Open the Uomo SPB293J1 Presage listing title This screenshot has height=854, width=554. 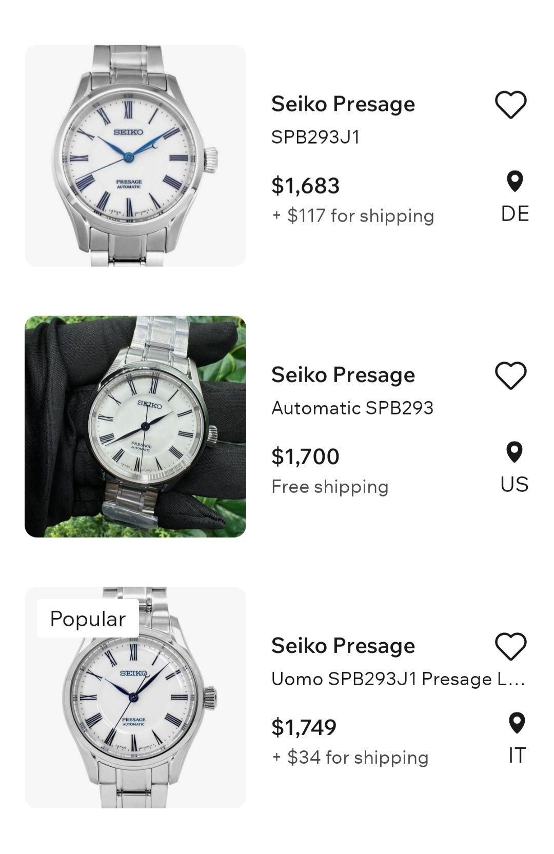coord(398,679)
